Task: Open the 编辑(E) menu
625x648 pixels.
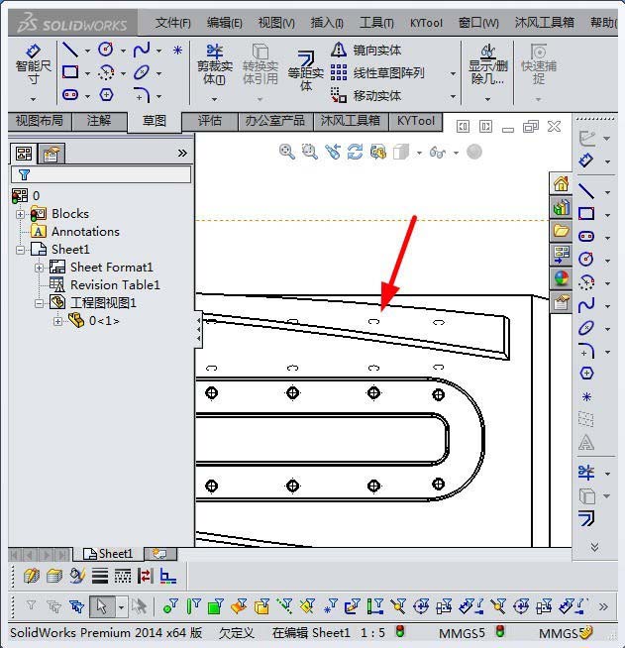Action: coord(224,23)
